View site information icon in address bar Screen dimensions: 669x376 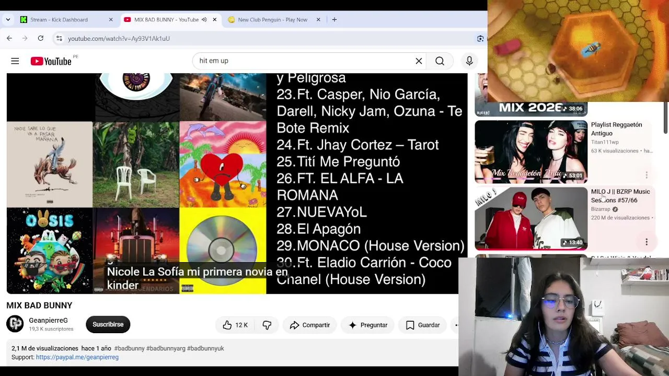pos(59,39)
